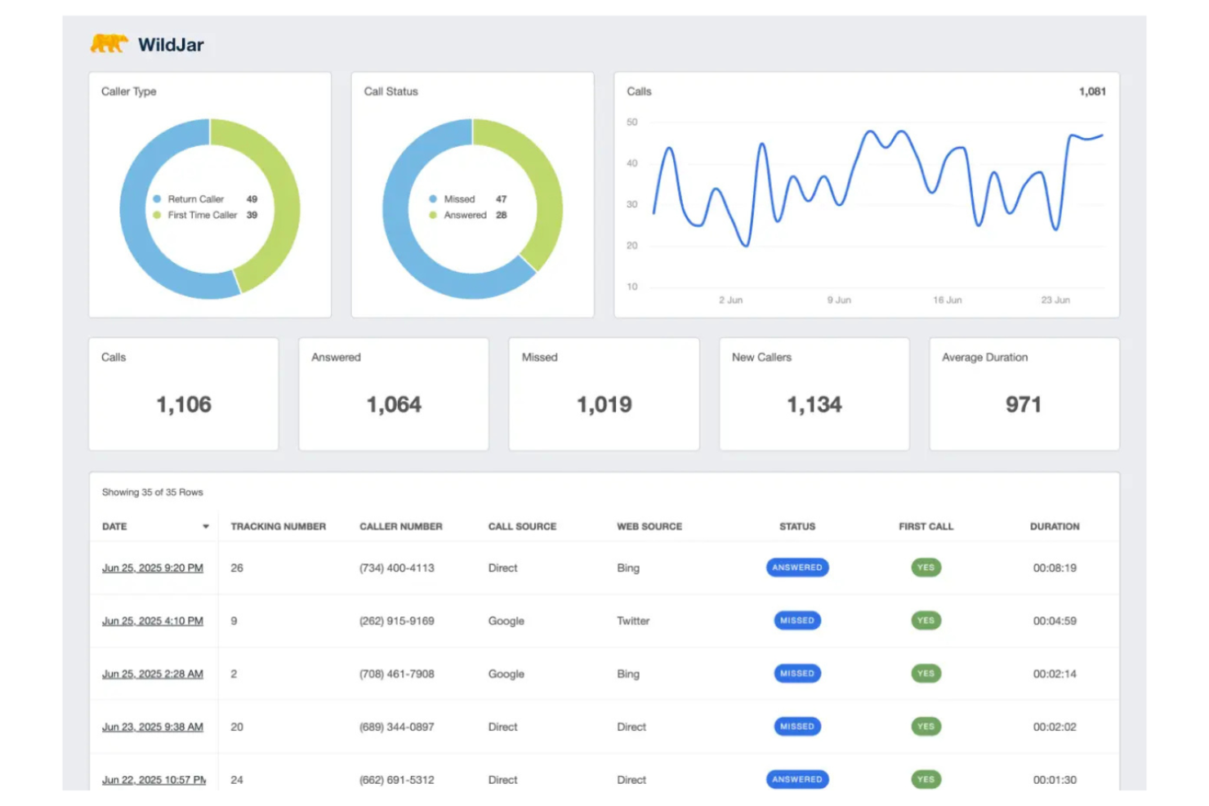
Task: Click the ANSWERED status badge on the first row
Action: click(796, 568)
